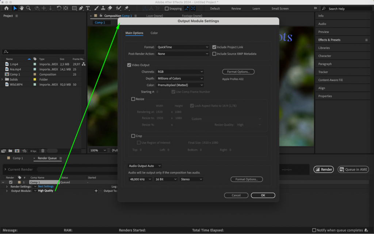Click the 8 bpc color depth indicator
This screenshot has width=374, height=234.
tap(33, 150)
